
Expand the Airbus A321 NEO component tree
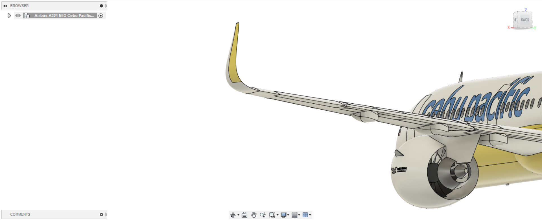coord(9,16)
